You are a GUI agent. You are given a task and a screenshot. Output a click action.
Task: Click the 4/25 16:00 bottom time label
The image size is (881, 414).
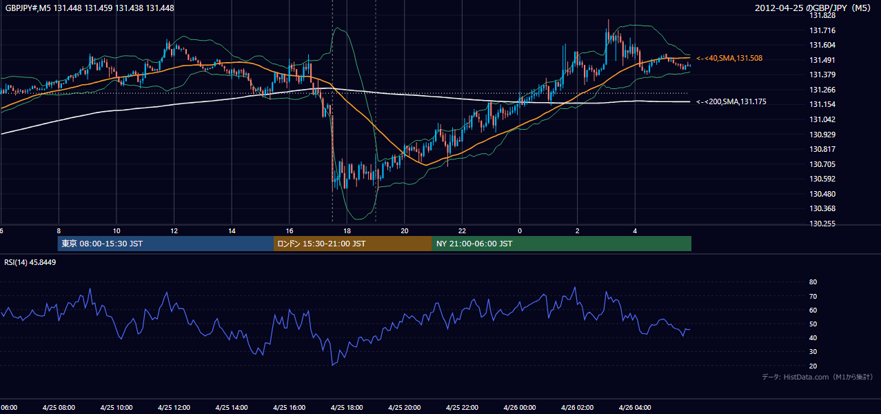[x=290, y=408]
